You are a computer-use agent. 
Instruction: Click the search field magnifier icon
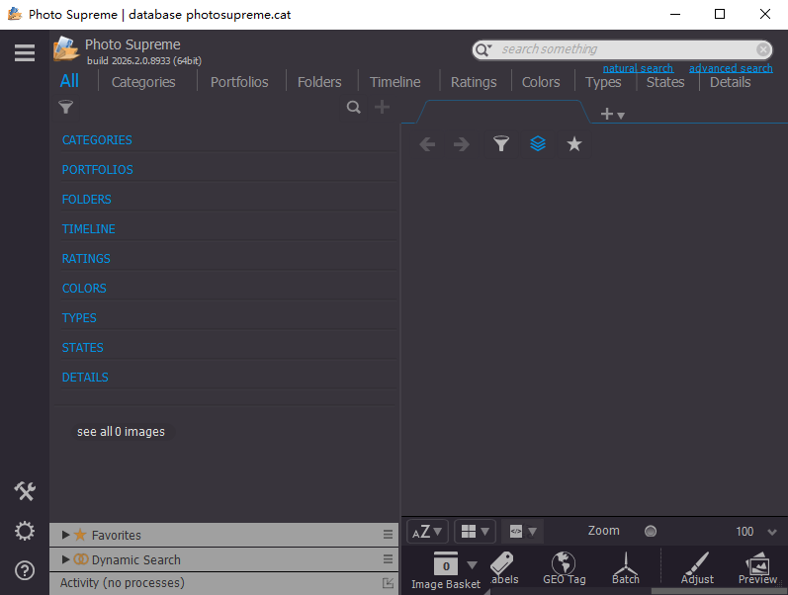(x=483, y=49)
